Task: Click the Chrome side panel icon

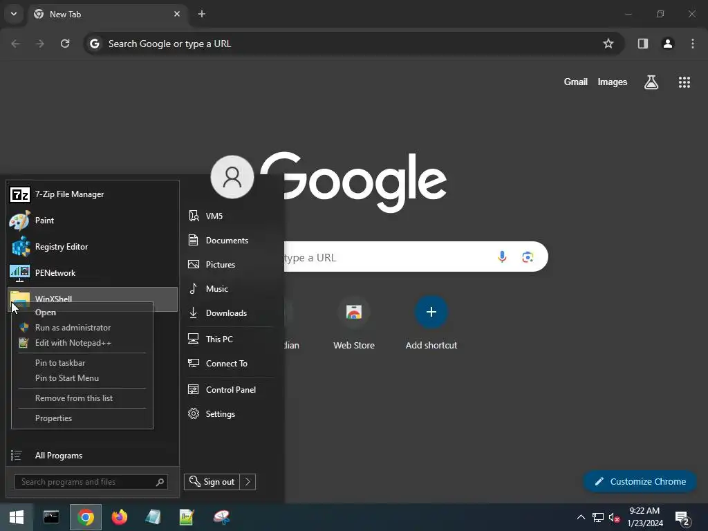Action: click(643, 44)
